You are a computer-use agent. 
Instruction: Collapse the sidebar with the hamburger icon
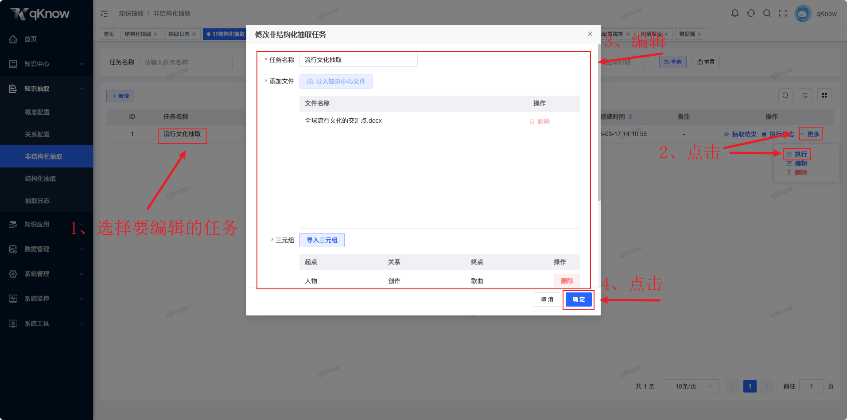coord(104,14)
